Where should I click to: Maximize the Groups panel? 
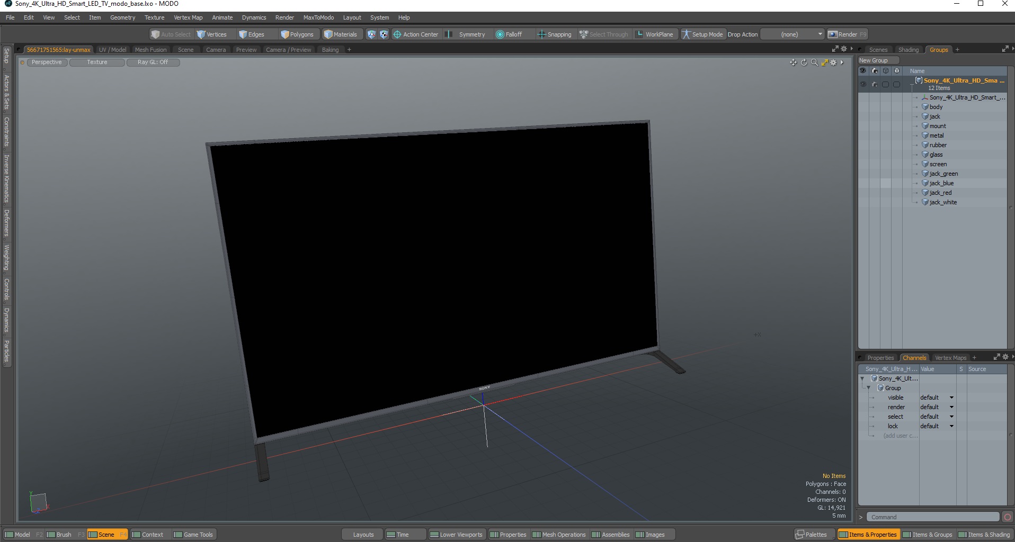coord(1005,49)
